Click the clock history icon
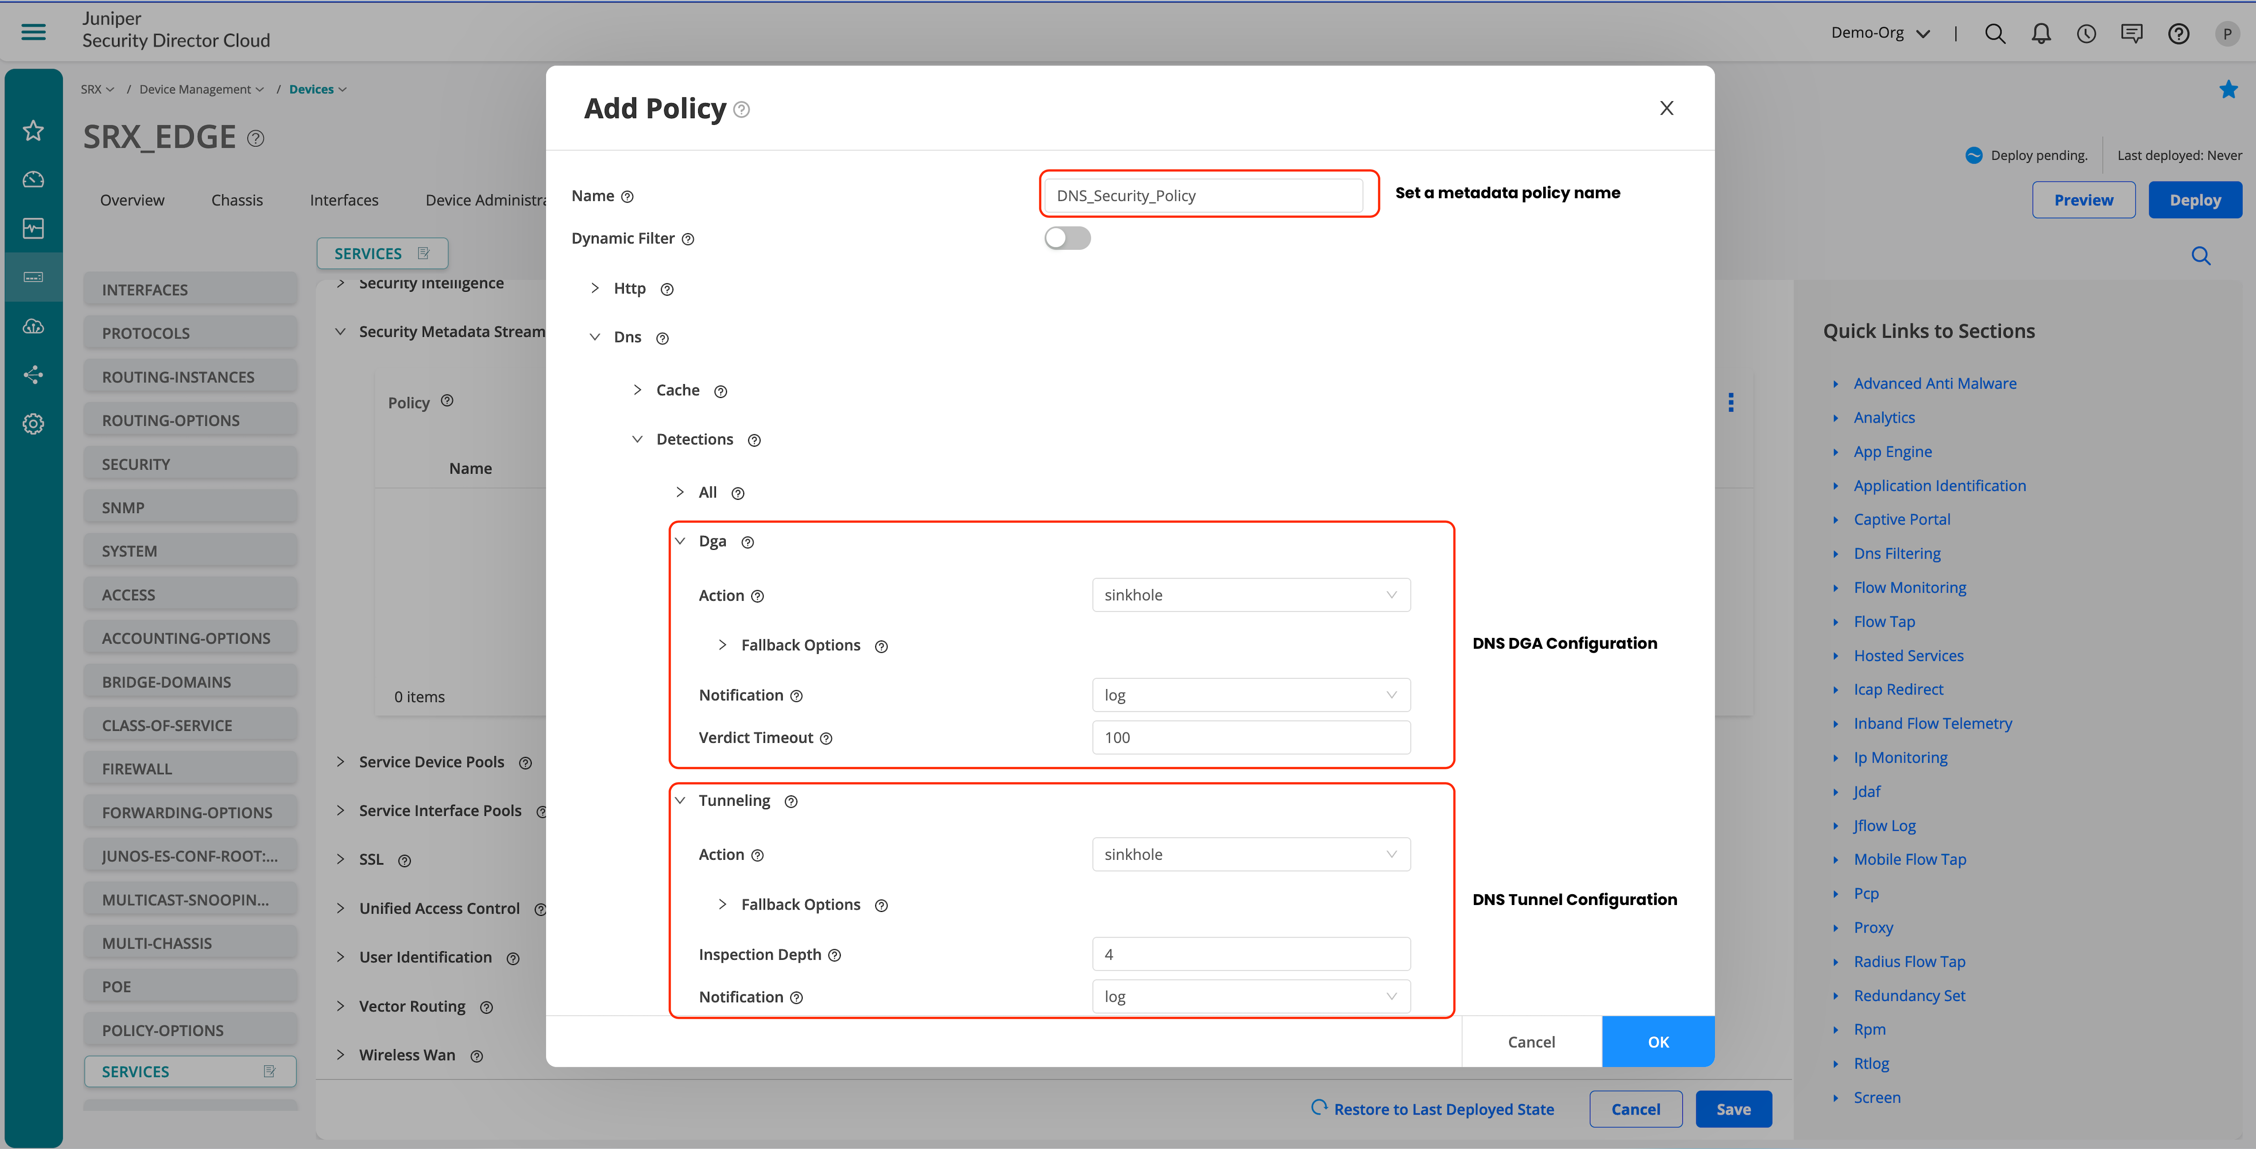 pos(2086,33)
